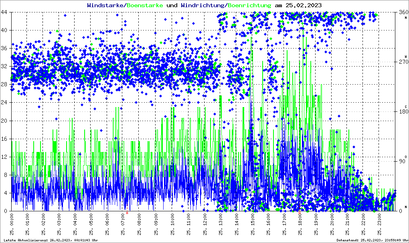Click the "Letzte Aktualisierung" timestamp footer
This screenshot has width=409, height=243.
pos(51,240)
